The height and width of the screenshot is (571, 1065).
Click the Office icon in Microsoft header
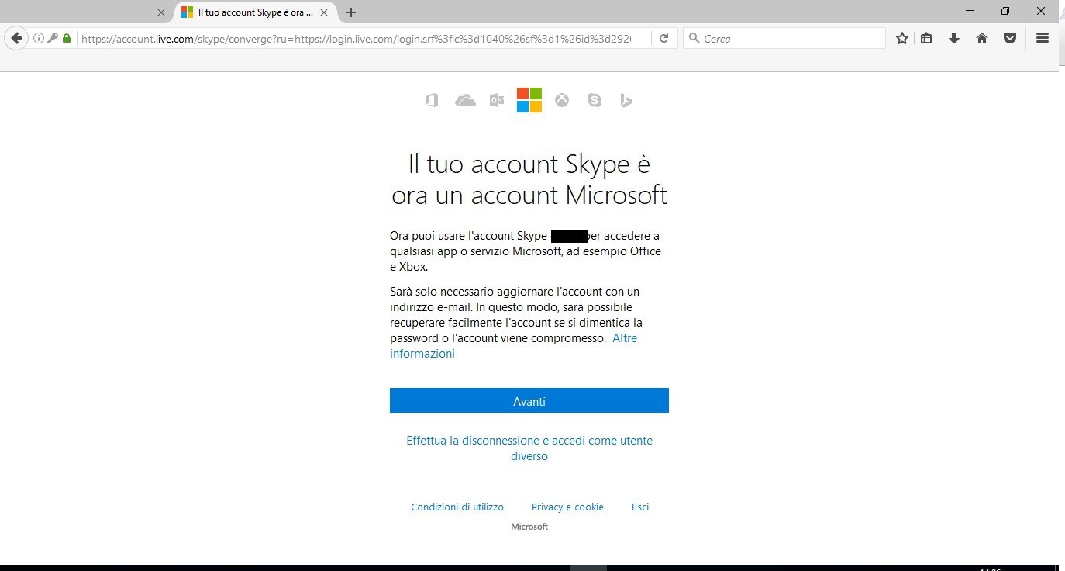pyautogui.click(x=433, y=100)
